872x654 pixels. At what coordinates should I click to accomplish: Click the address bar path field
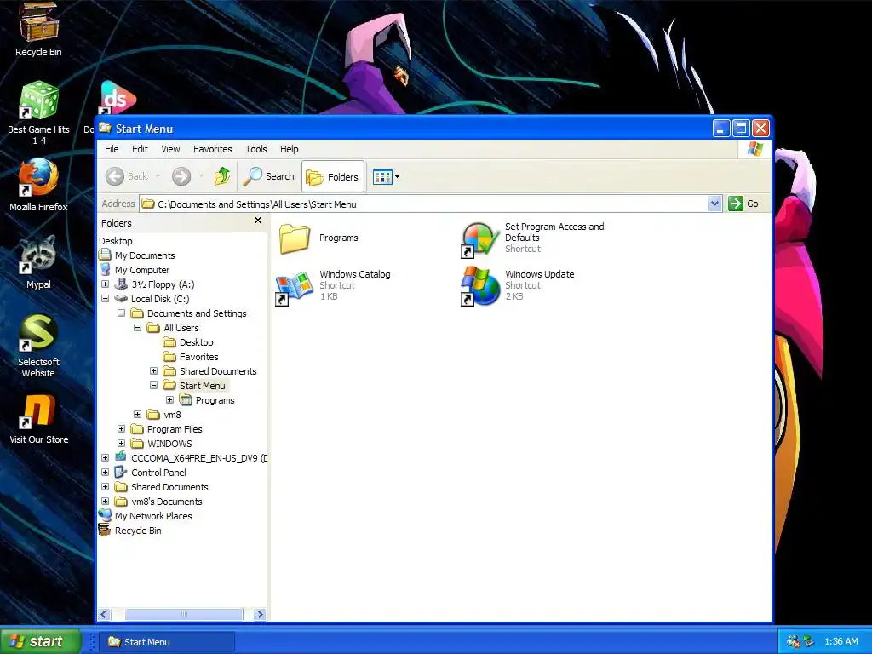click(x=424, y=204)
